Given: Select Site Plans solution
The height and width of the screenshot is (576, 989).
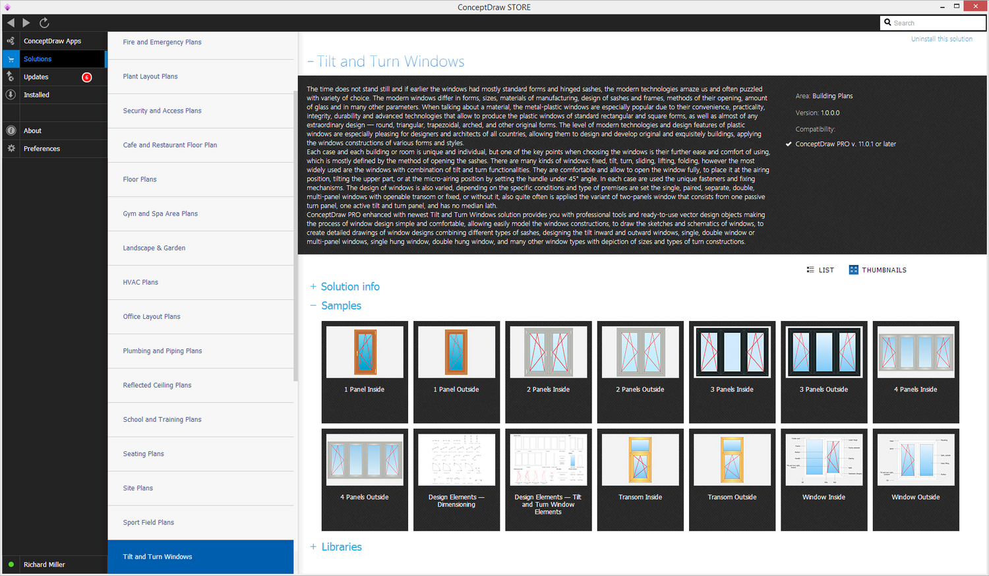Looking at the screenshot, I should pyautogui.click(x=200, y=488).
